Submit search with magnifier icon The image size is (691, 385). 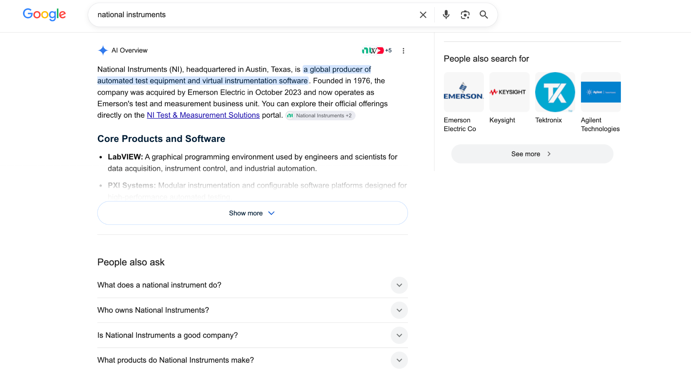[484, 14]
